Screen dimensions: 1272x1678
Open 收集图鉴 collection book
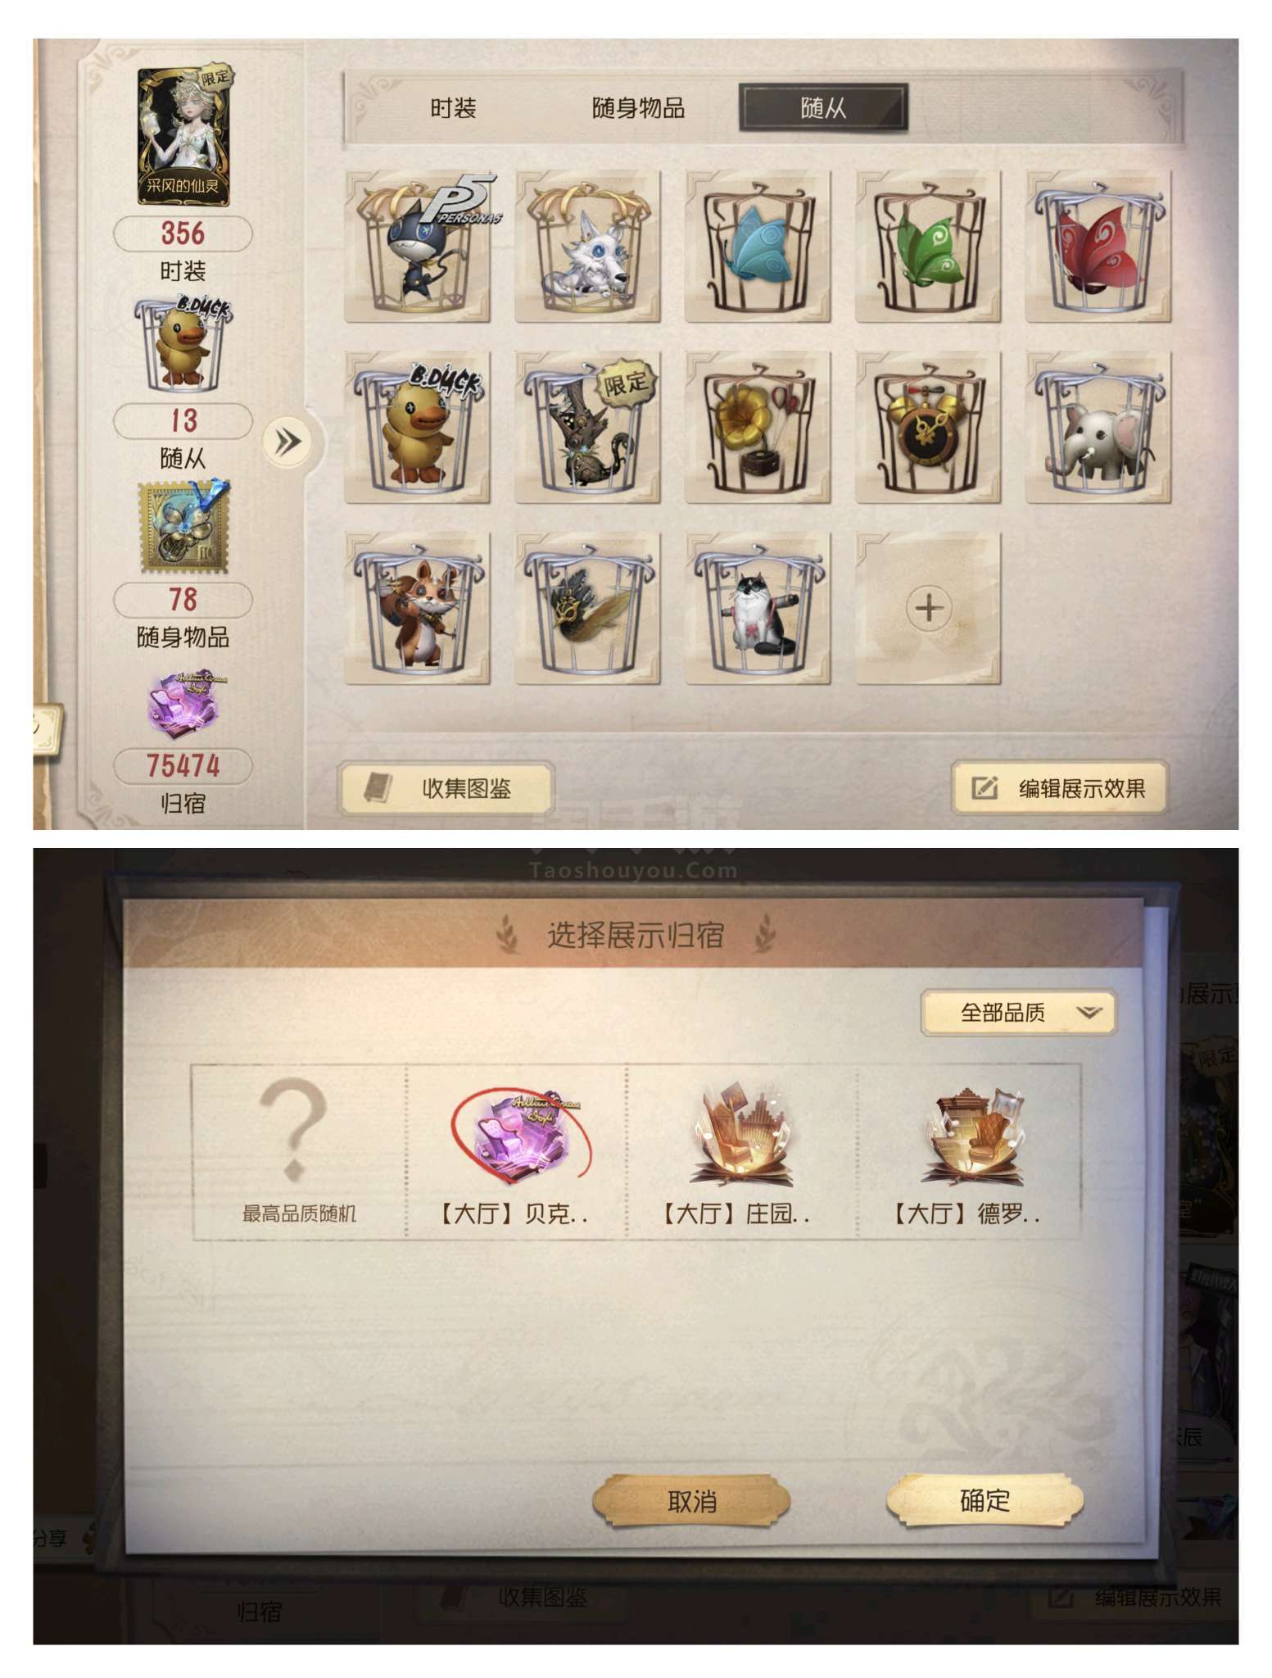click(446, 788)
